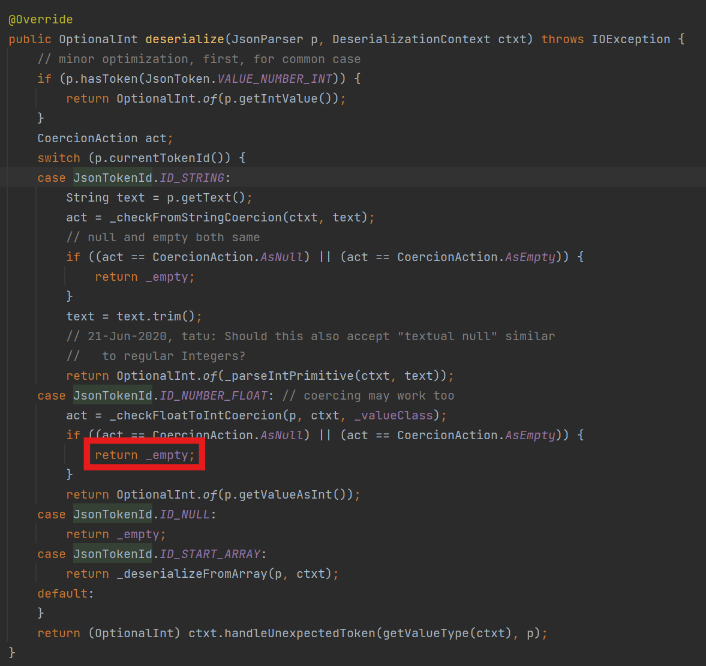Click the _checkFloatToIntCoercion method call
Image resolution: width=706 pixels, height=666 pixels.
[x=196, y=416]
